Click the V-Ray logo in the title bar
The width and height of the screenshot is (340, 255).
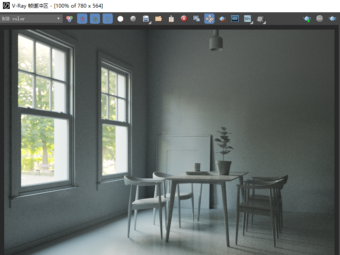coord(6,5)
